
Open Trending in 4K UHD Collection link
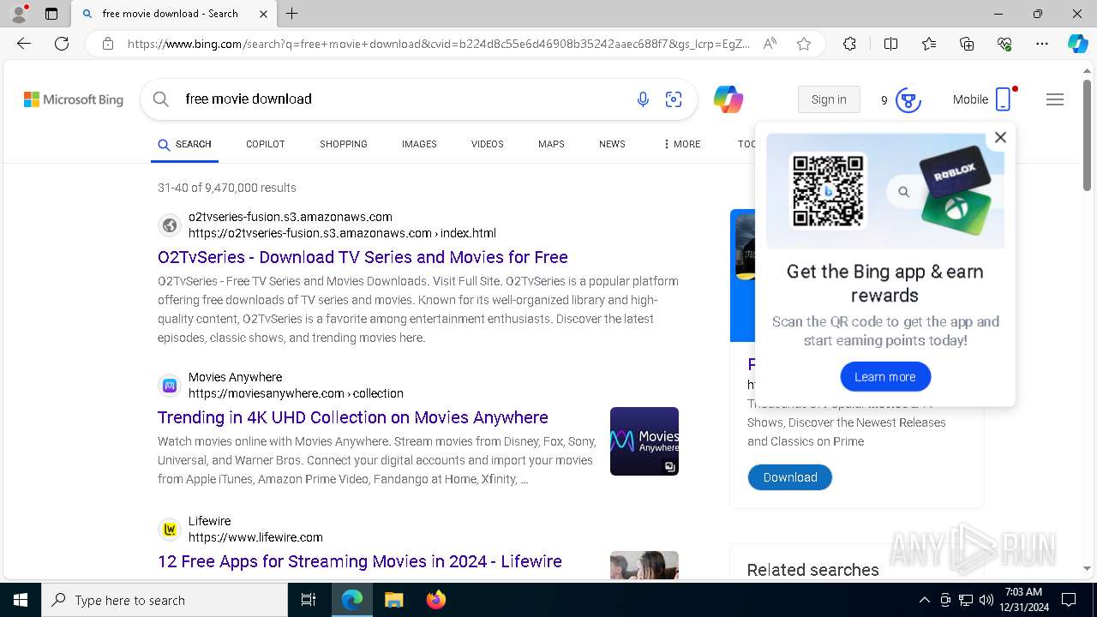click(x=353, y=417)
